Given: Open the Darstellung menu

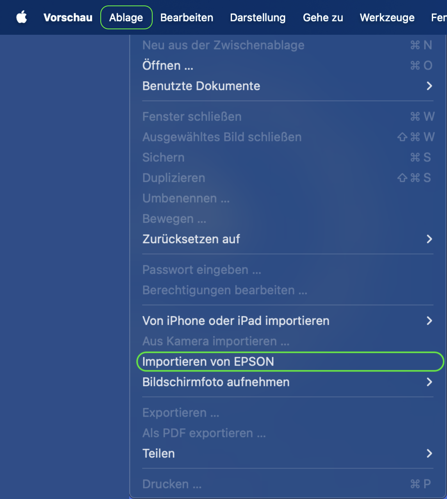Looking at the screenshot, I should [258, 18].
